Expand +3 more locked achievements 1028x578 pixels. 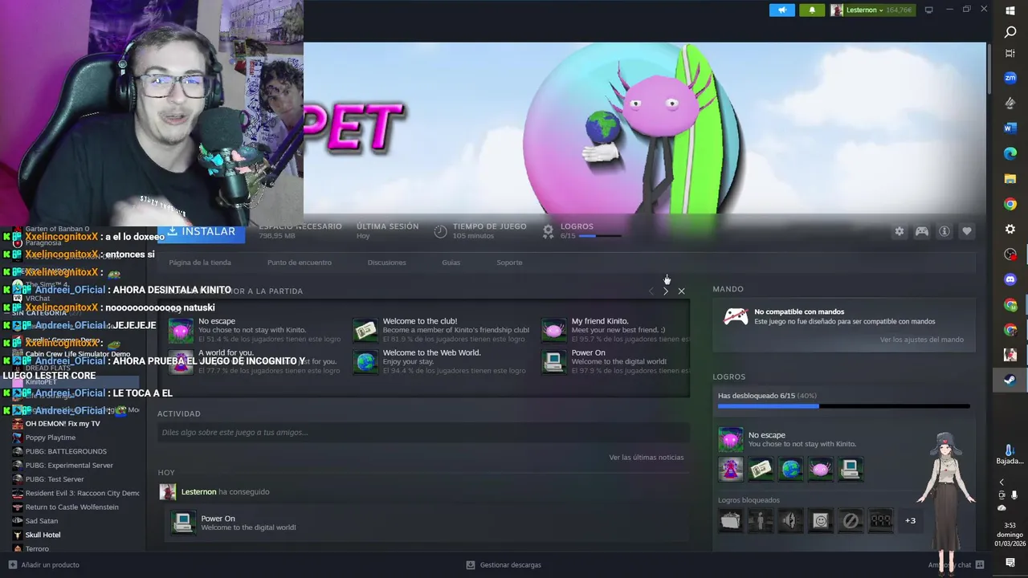coord(910,521)
